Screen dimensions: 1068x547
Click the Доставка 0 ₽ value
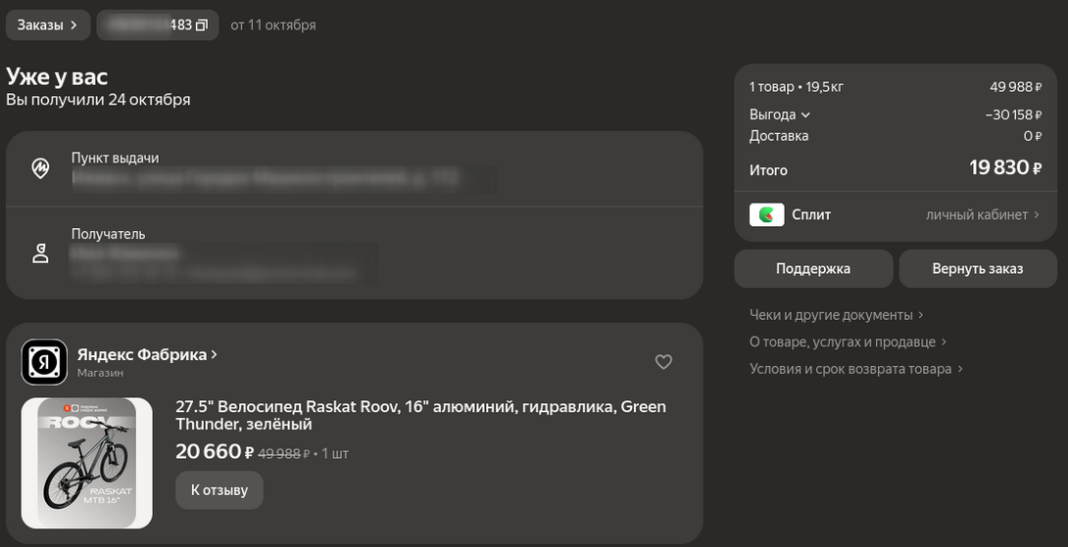click(x=1033, y=136)
